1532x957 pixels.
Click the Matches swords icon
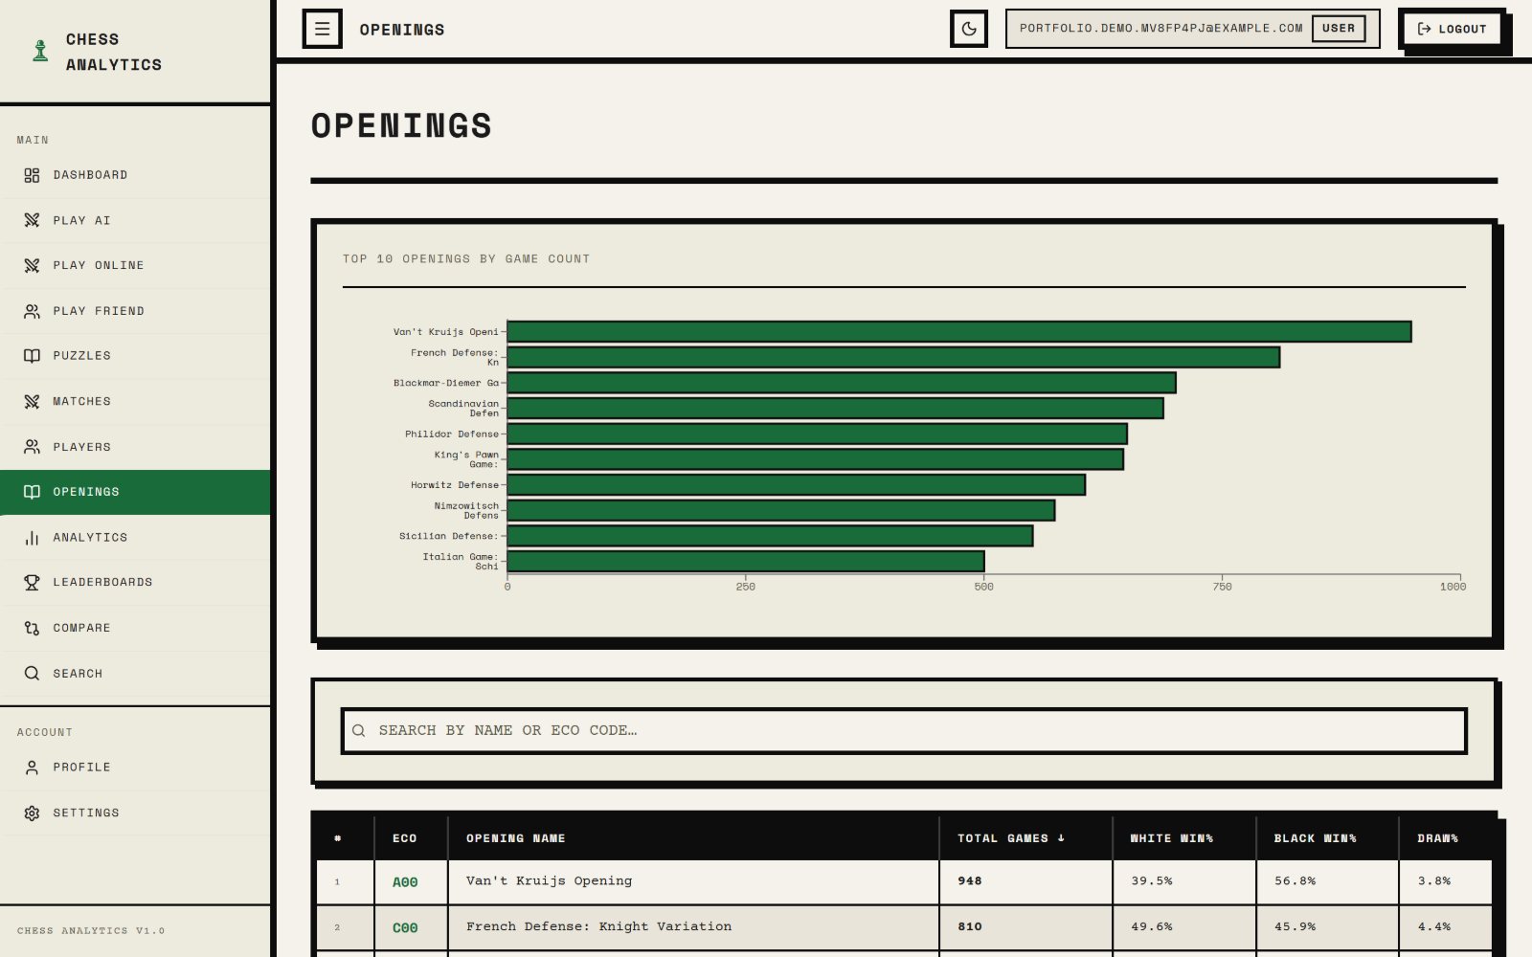(x=32, y=402)
